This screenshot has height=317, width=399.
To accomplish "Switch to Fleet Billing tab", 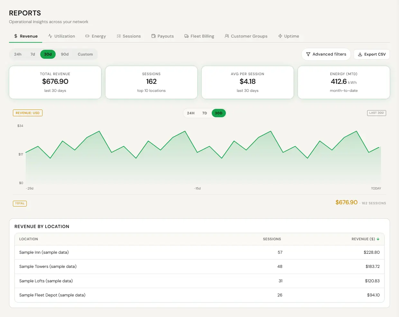I will tap(199, 36).
